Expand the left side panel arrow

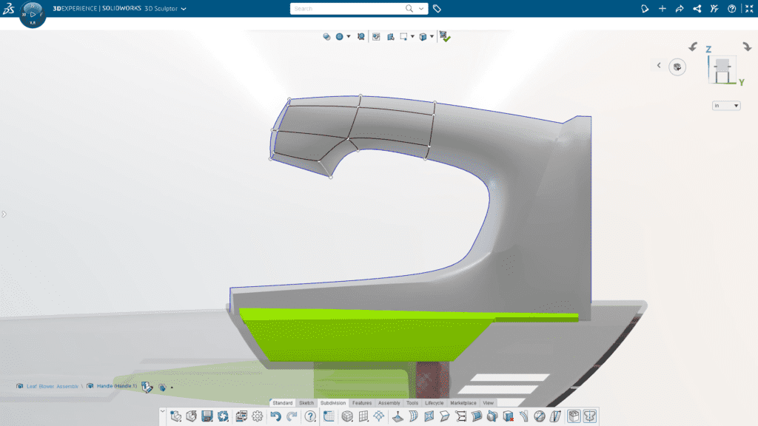coord(4,214)
